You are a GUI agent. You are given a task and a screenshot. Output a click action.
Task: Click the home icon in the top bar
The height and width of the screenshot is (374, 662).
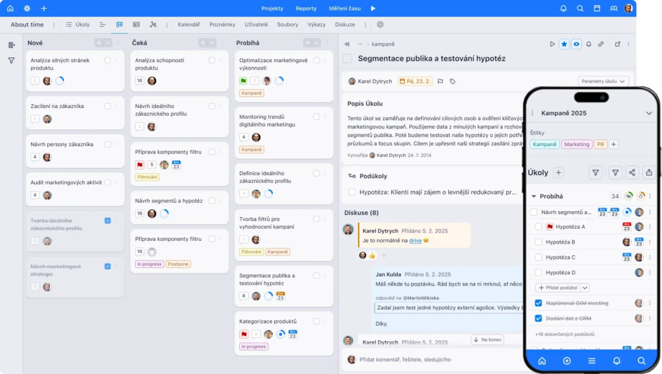click(x=10, y=8)
